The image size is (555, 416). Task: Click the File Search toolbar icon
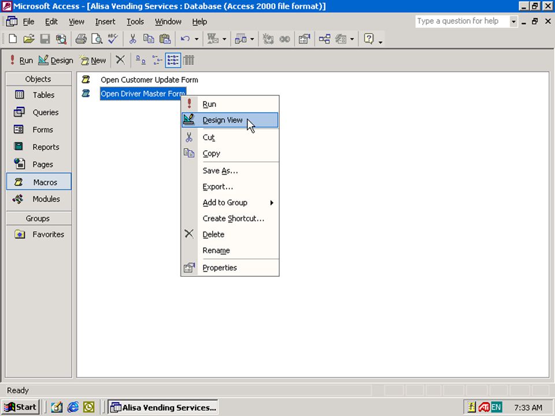pos(61,39)
